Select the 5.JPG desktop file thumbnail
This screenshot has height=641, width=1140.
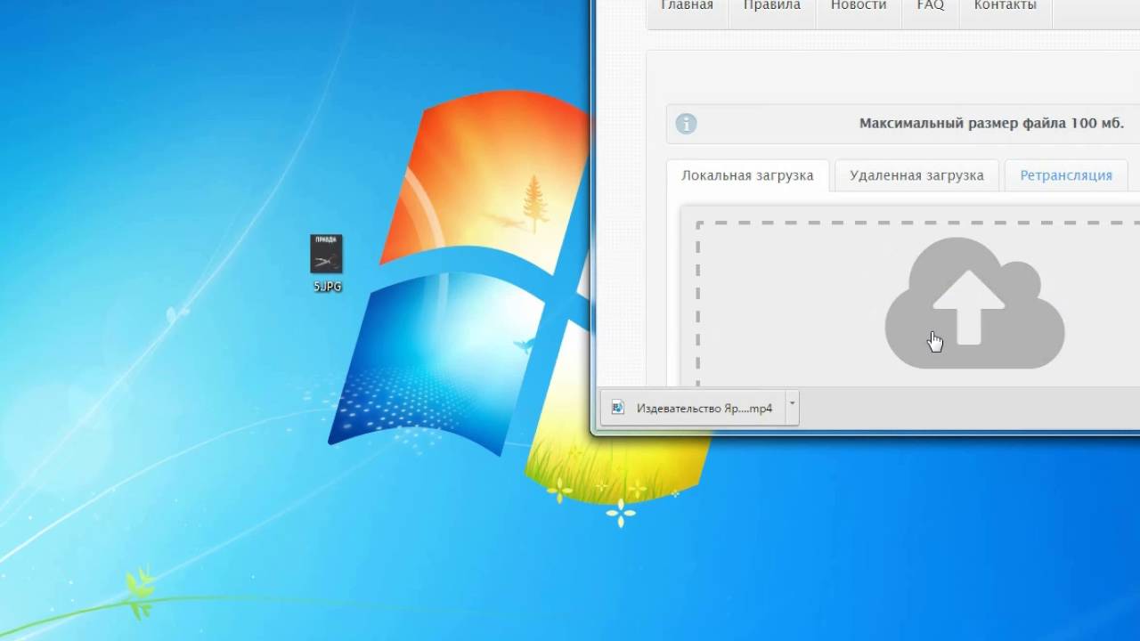click(x=326, y=255)
